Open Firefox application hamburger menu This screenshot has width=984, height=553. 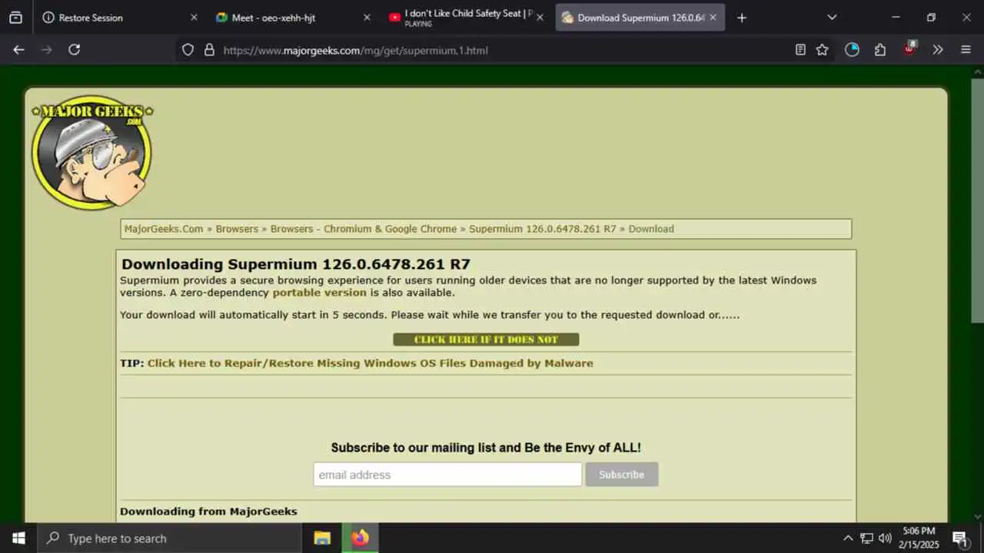pos(966,50)
